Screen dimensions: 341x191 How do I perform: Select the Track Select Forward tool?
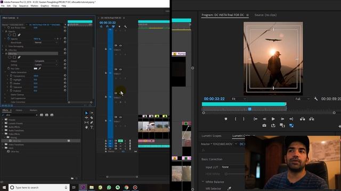pyautogui.click(x=92, y=113)
